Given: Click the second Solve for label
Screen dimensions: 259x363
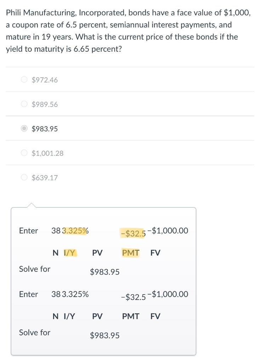Looking at the screenshot, I should click(x=35, y=333).
